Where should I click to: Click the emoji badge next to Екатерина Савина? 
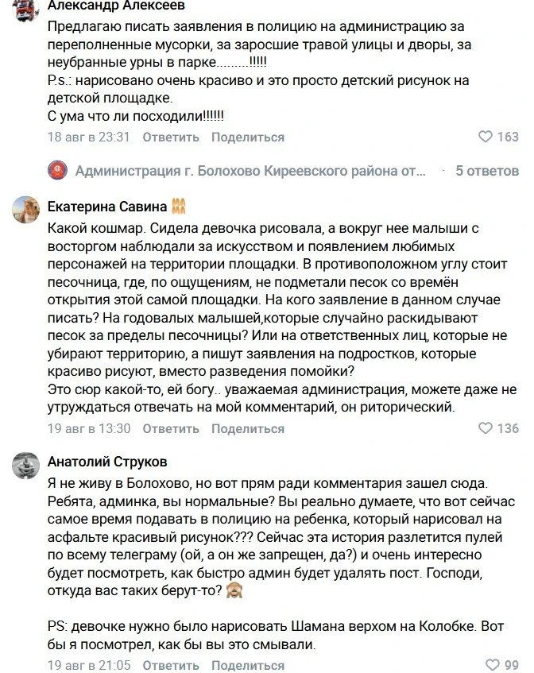[x=179, y=207]
